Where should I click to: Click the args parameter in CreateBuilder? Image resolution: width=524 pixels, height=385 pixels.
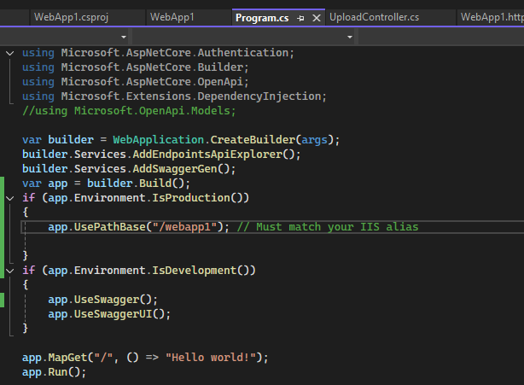314,140
